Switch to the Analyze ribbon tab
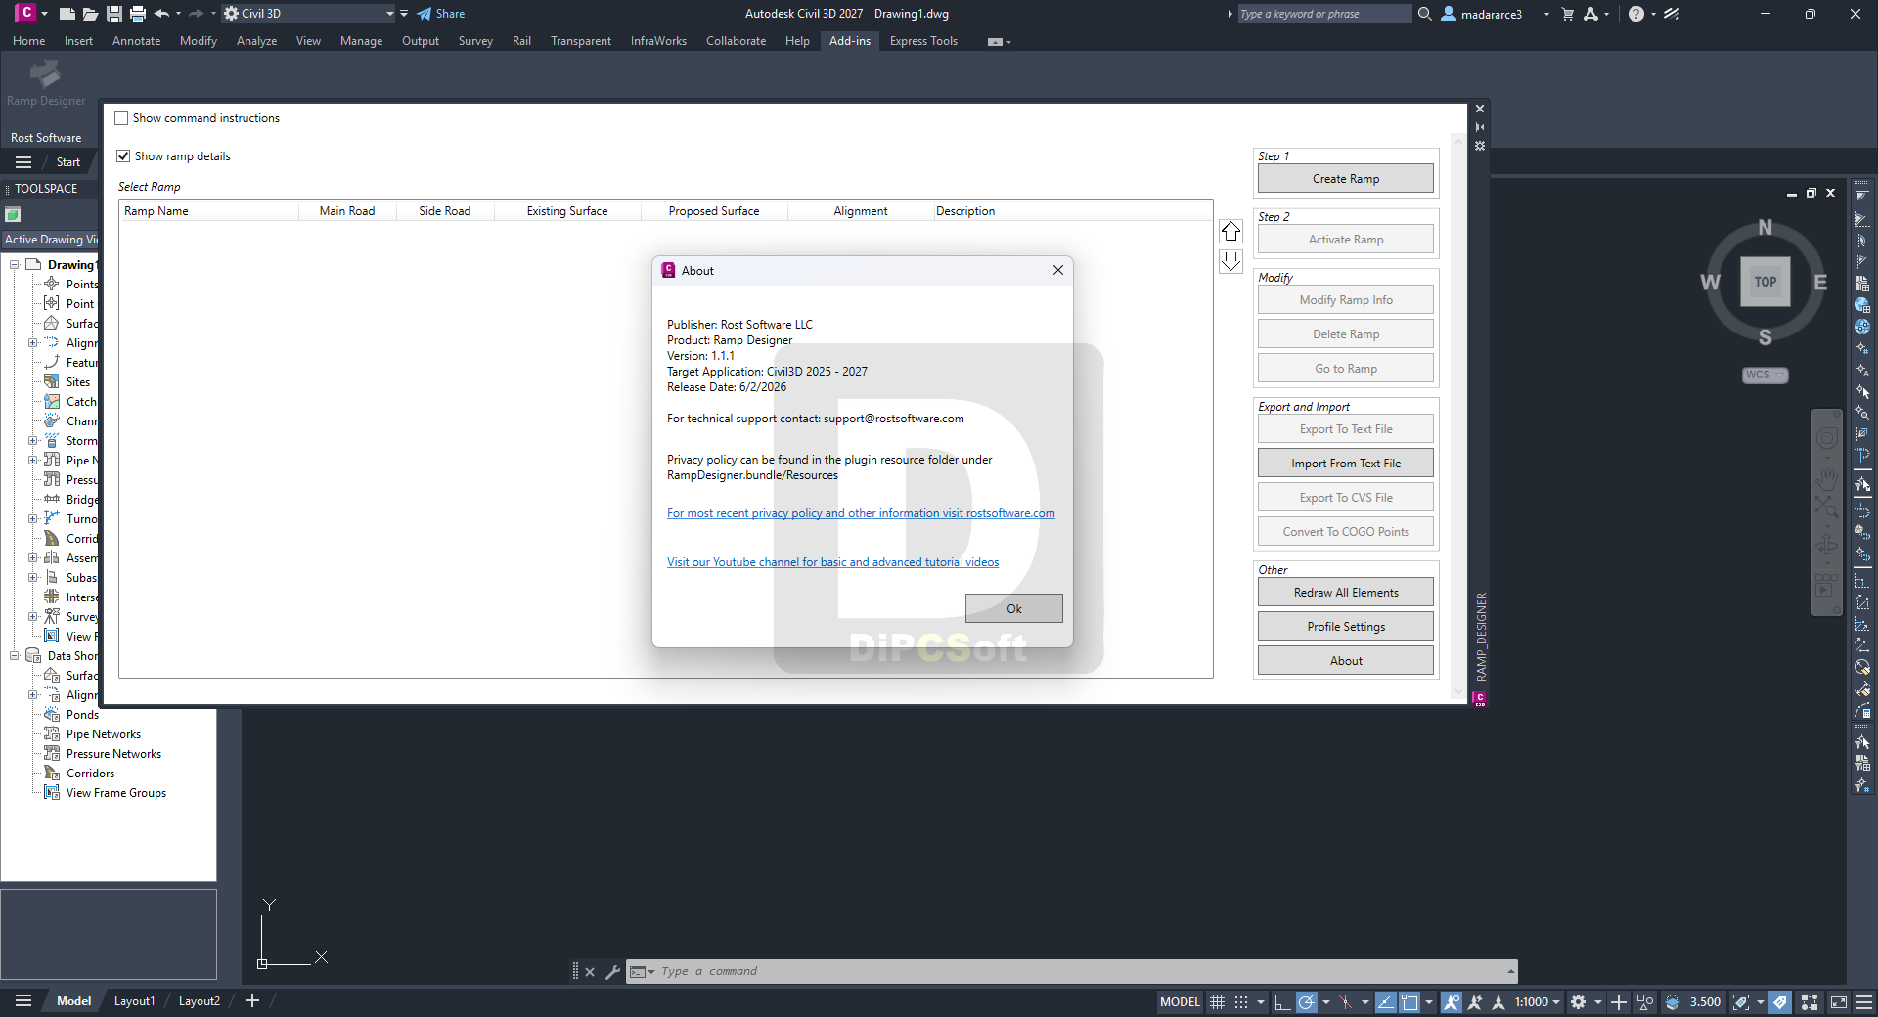The width and height of the screenshot is (1878, 1017). (x=256, y=41)
